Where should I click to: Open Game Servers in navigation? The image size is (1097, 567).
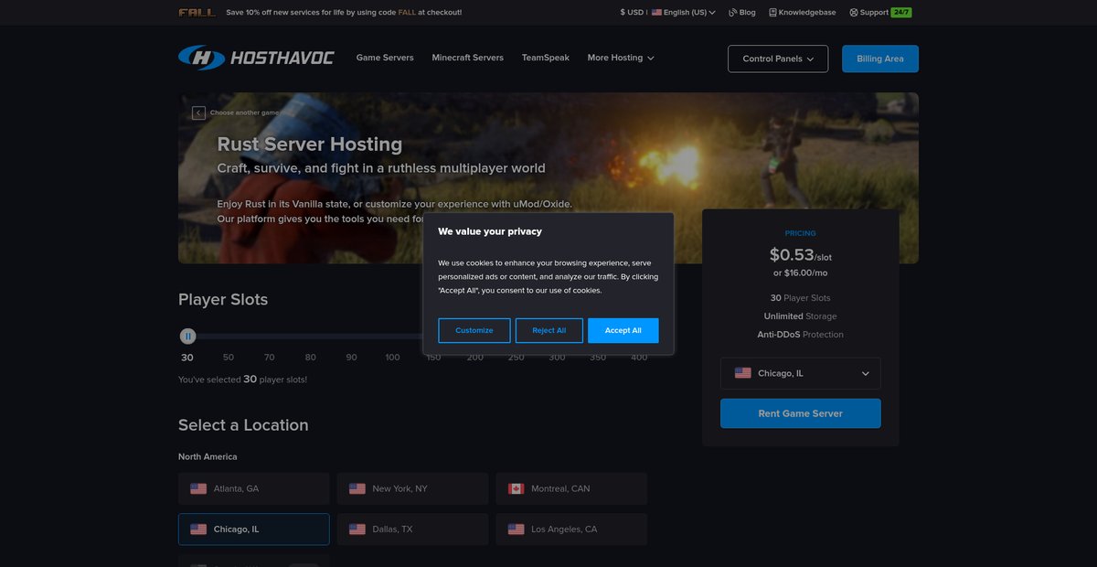click(385, 58)
